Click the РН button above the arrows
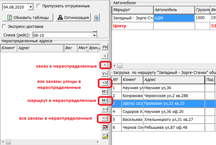This screenshot has height=145, width=216. point(104,47)
